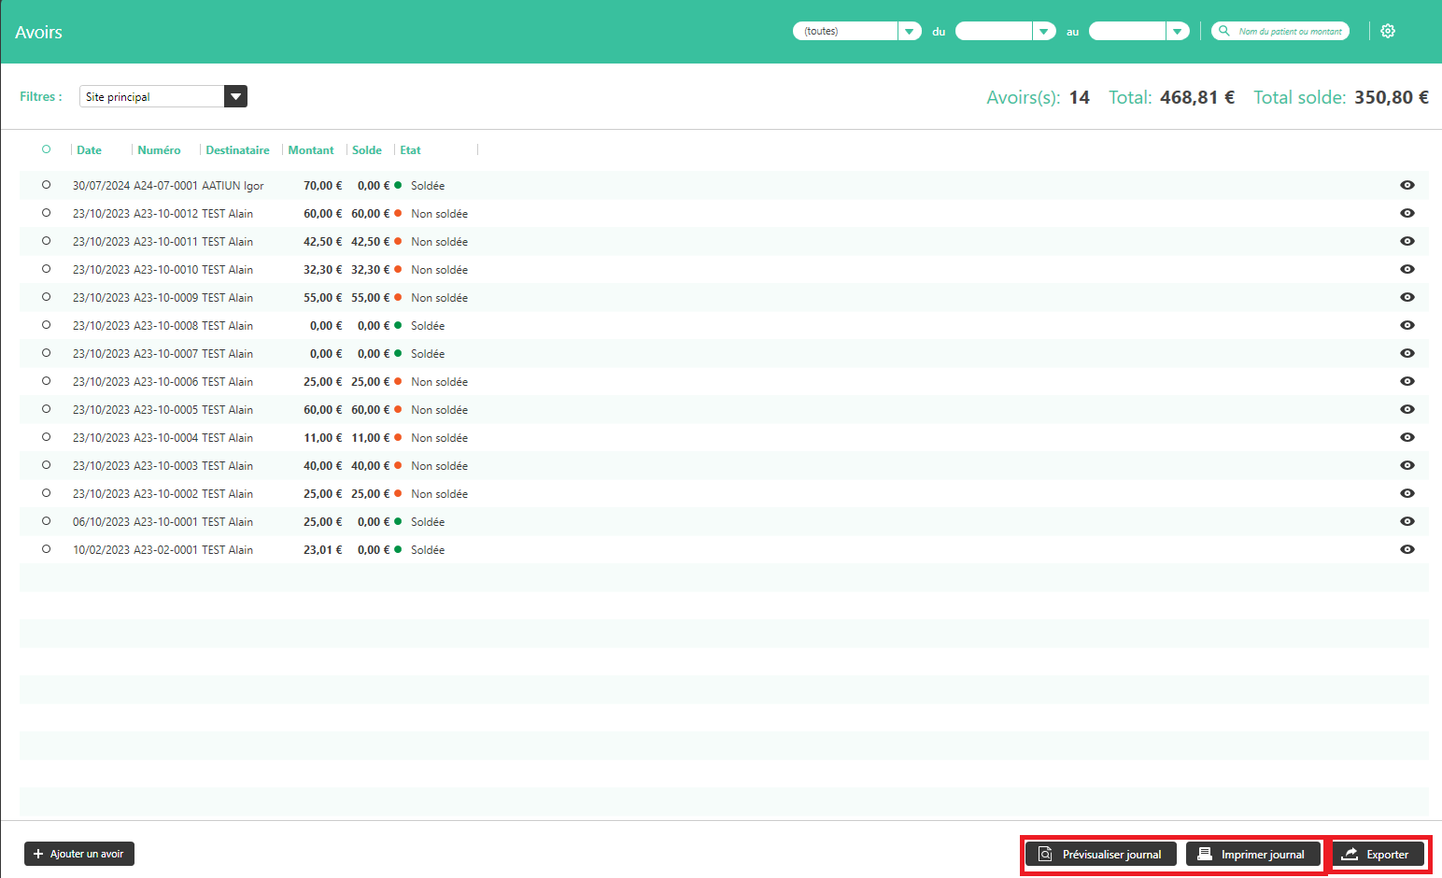Toggle the select-all circle in table header
Screen dimensions: 1442x878
[46, 149]
